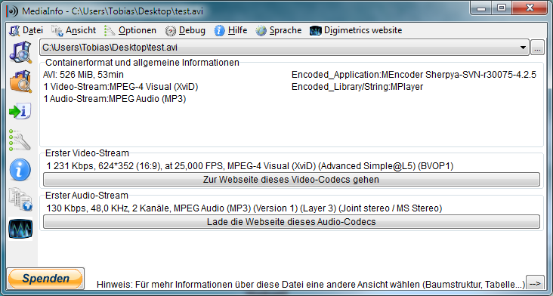This screenshot has width=553, height=296.
Task: Click Lade die Webseite dieses Audio-Codecs
Action: pos(292,222)
